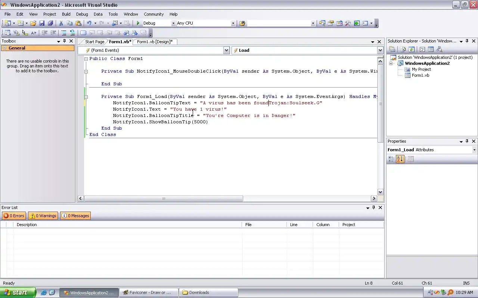
Task: Open the Tools menu
Action: tap(113, 14)
